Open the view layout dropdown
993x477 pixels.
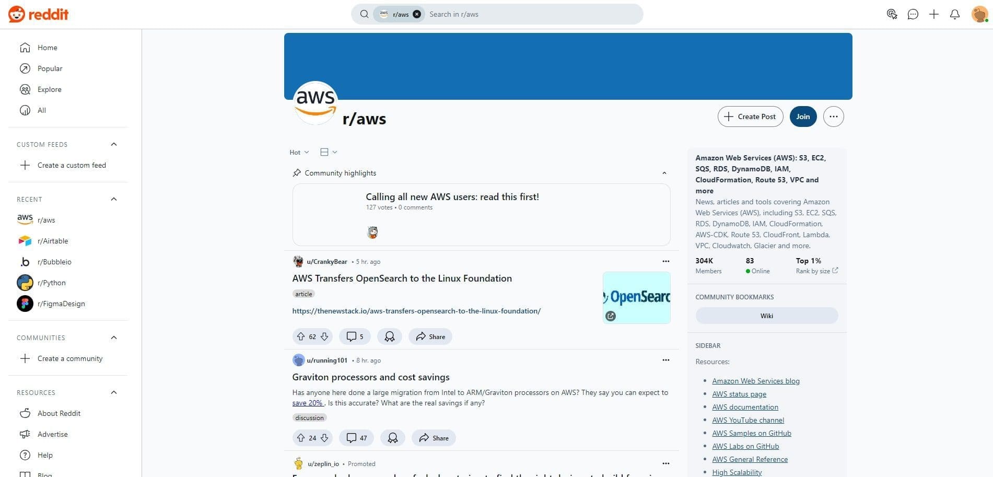(329, 152)
